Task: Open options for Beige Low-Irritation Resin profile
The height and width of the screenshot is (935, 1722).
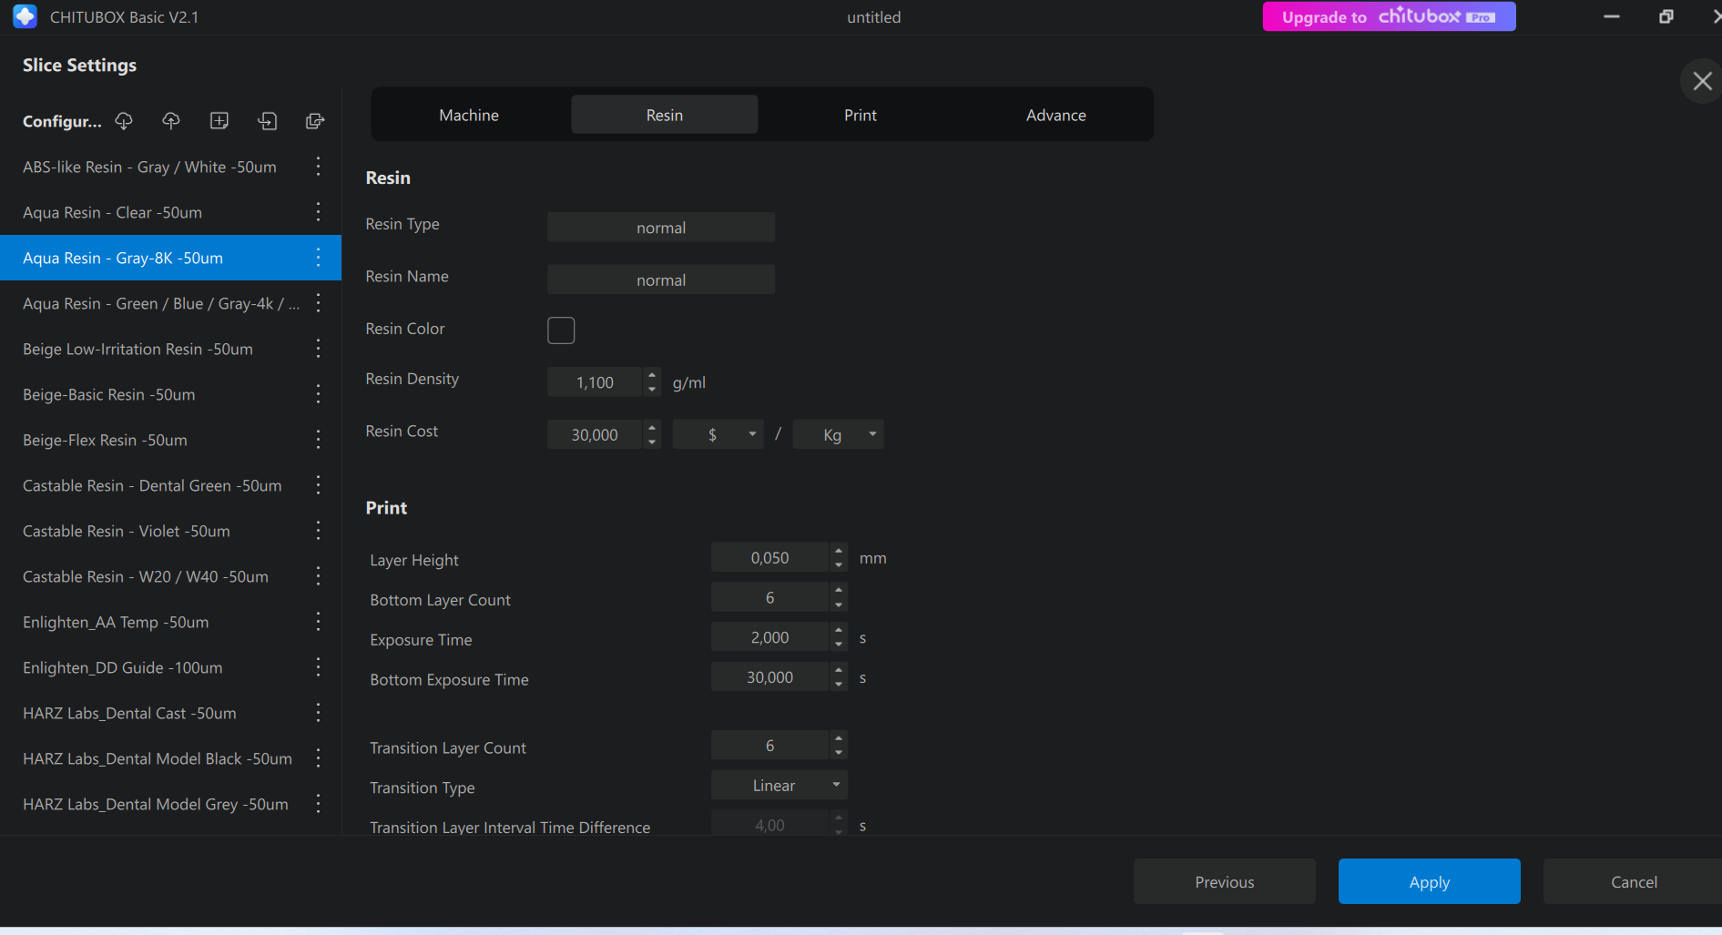Action: 318,349
